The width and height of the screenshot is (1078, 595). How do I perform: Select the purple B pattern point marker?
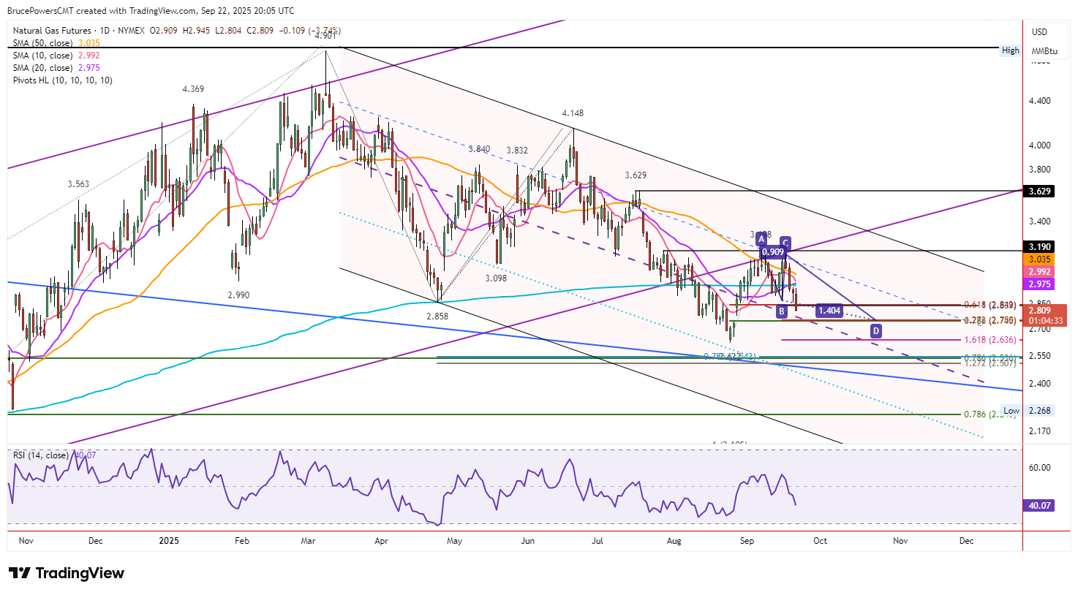coord(782,311)
